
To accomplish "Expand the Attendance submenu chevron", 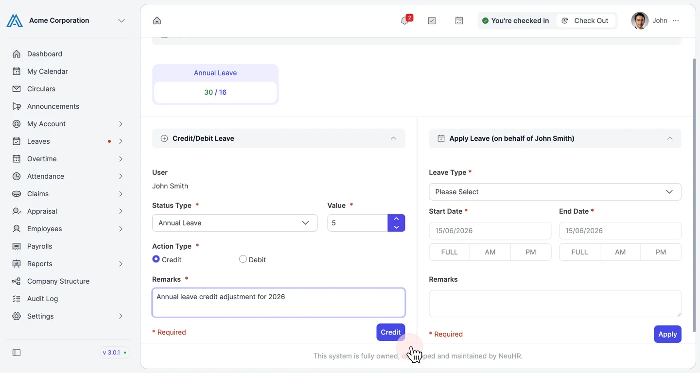I will click(x=121, y=176).
